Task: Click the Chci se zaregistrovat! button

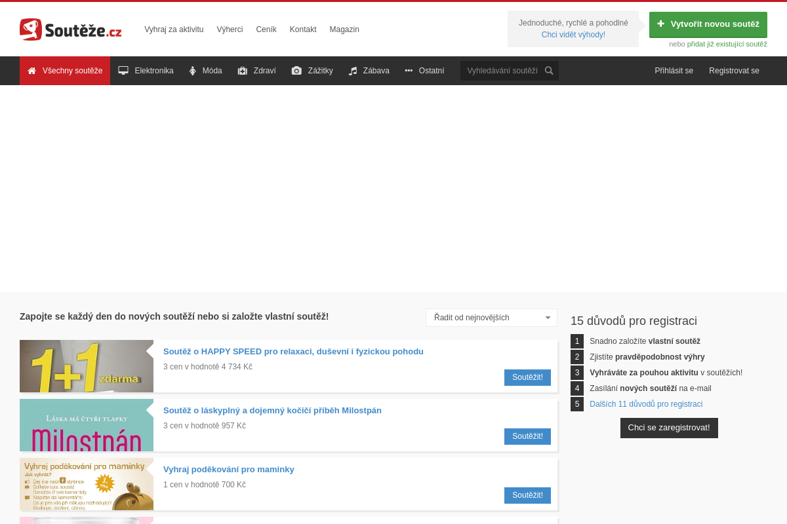Action: pos(669,428)
